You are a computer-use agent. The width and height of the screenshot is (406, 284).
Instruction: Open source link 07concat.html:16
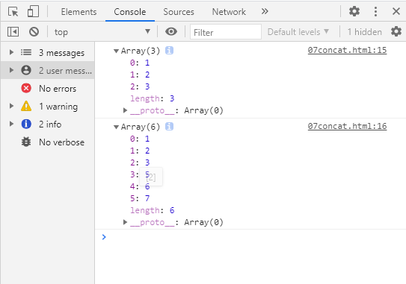(347, 126)
